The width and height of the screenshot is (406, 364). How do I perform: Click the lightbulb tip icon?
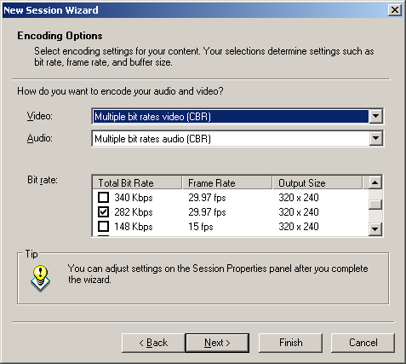click(x=40, y=279)
